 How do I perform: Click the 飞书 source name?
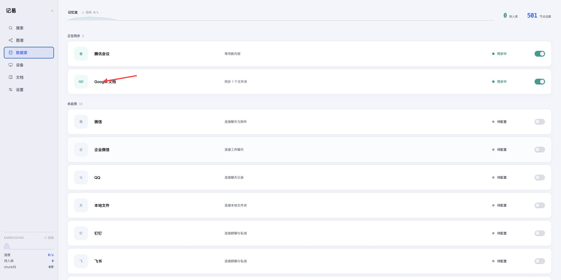click(98, 261)
